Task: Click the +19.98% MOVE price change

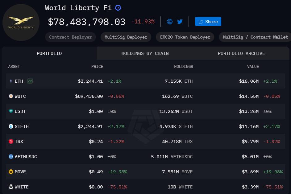Action: tap(117, 172)
